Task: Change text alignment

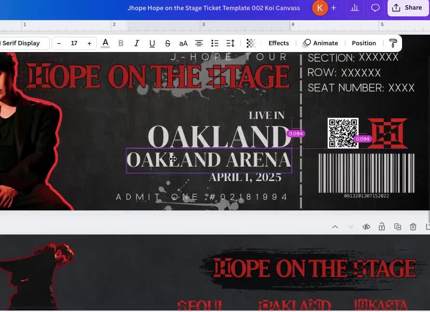Action: pyautogui.click(x=199, y=43)
